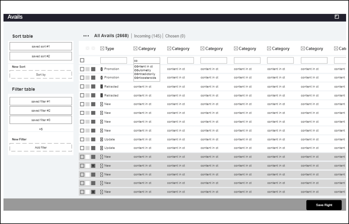Open the three-dot options menu beside All Avails
Viewport: 349px width, 224px height.
86,36
